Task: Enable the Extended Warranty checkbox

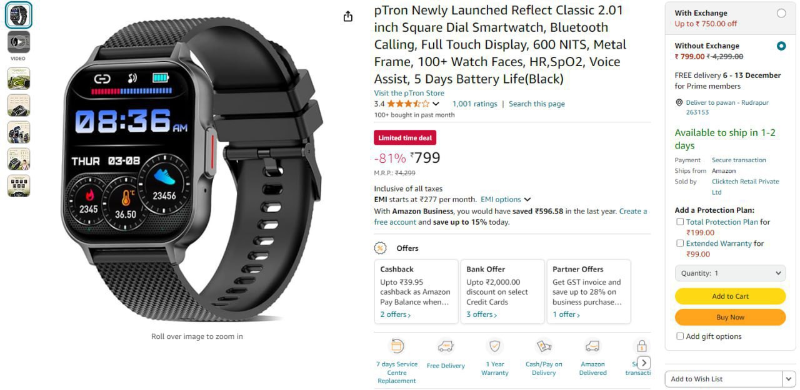Action: [680, 243]
